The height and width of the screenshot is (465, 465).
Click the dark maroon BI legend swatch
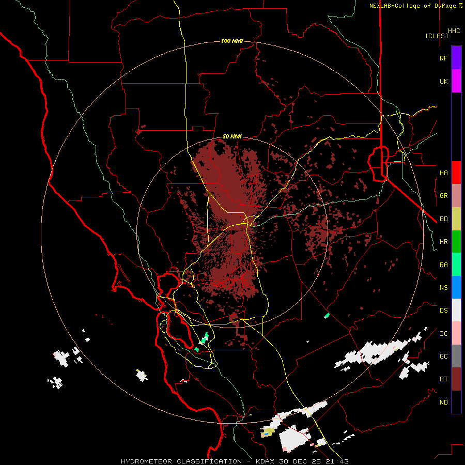pos(456,379)
